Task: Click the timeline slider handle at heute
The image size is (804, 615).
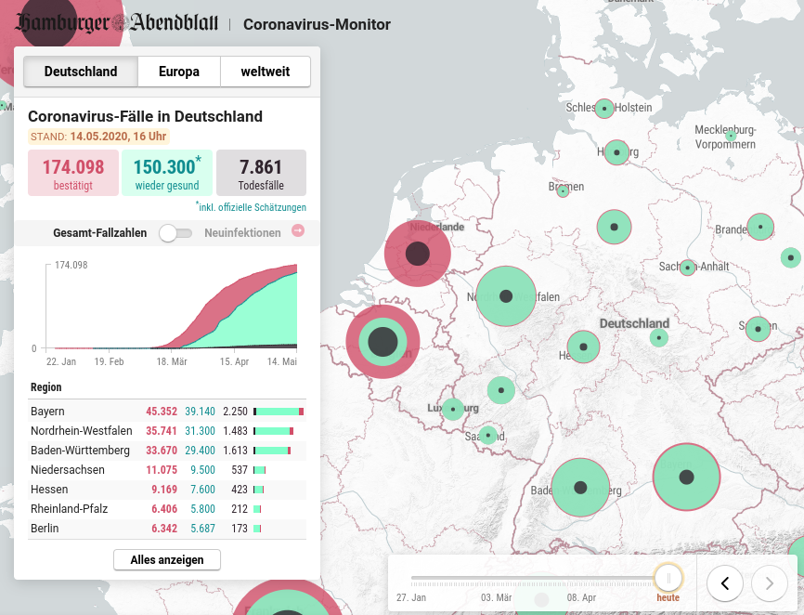Action: 668,578
